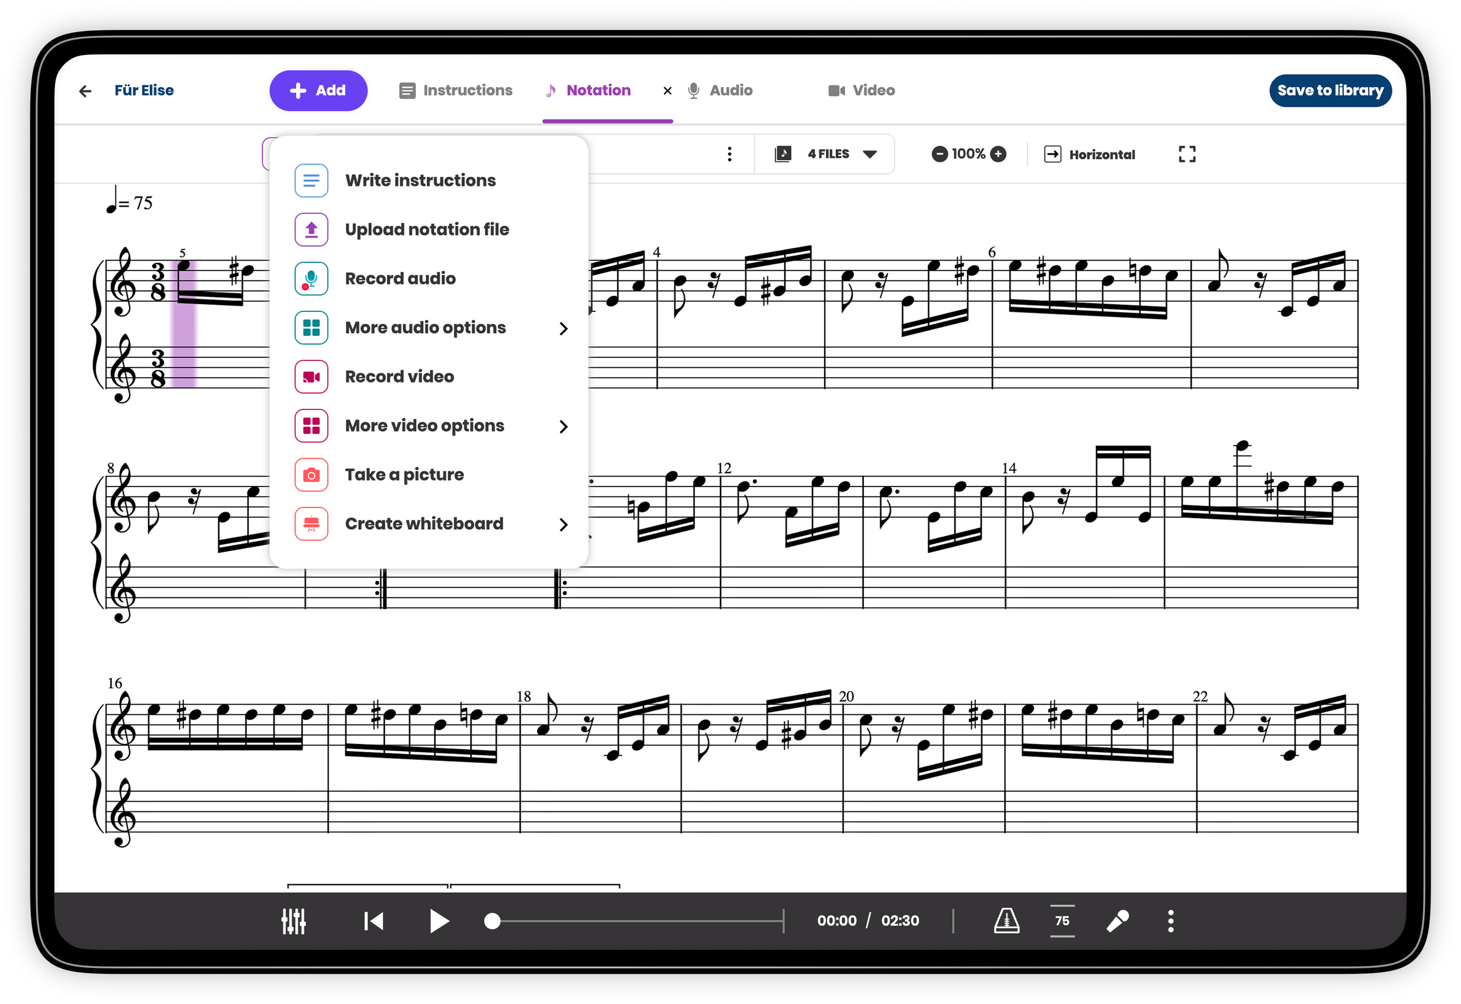Click the tempo 75 box in playback bar

click(x=1062, y=921)
